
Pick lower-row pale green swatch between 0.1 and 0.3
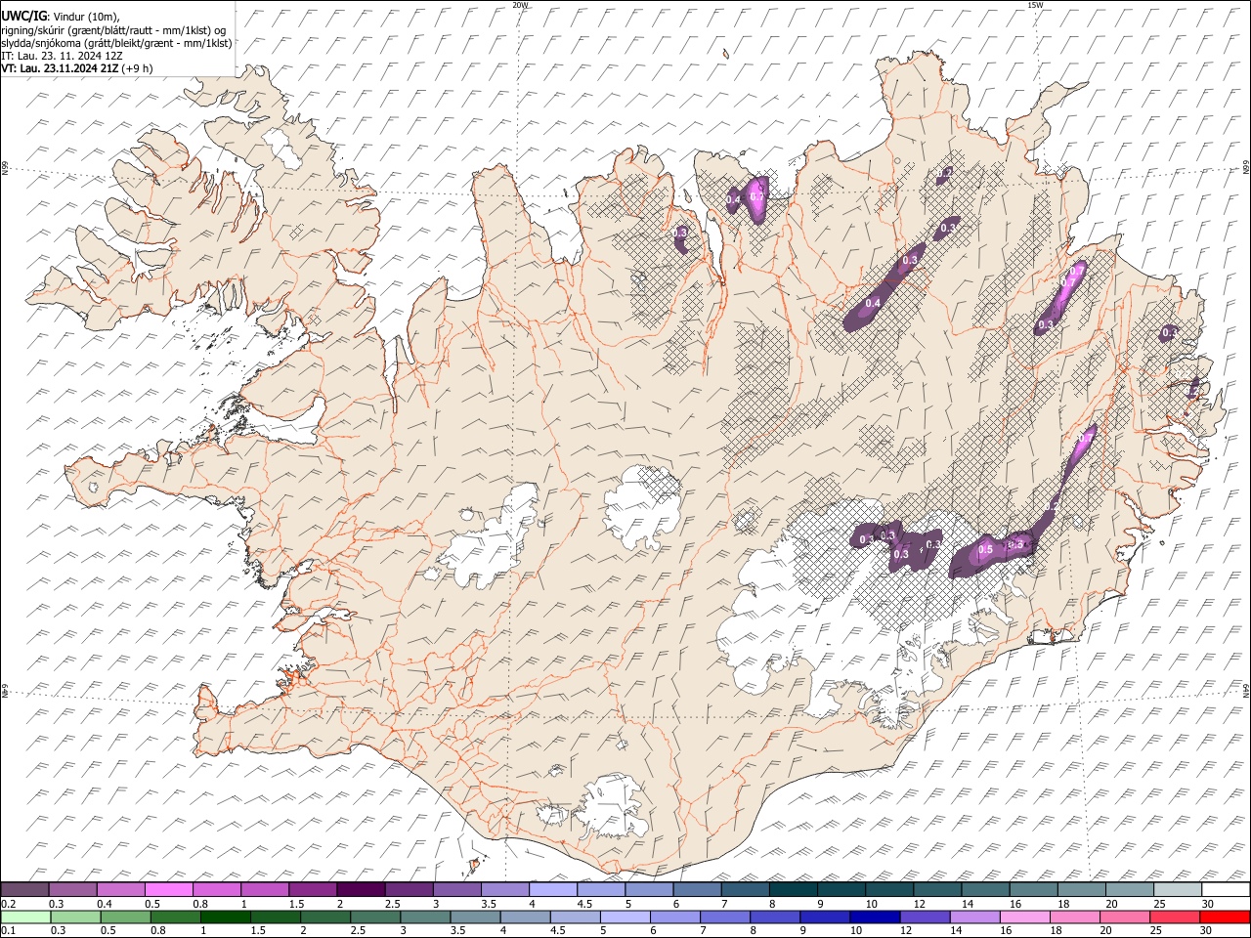pos(24,917)
